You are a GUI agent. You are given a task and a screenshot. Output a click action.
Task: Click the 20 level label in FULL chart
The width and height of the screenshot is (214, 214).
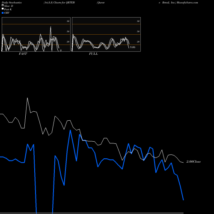pos(138,42)
